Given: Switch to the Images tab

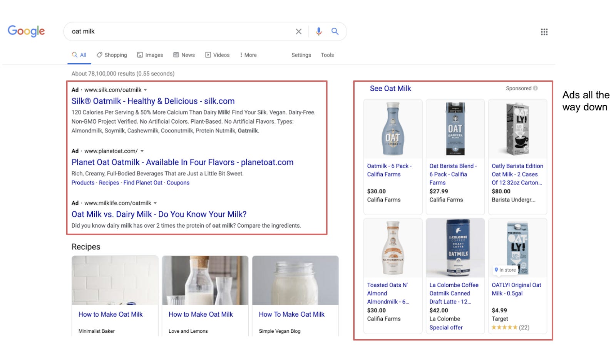Looking at the screenshot, I should coord(150,55).
